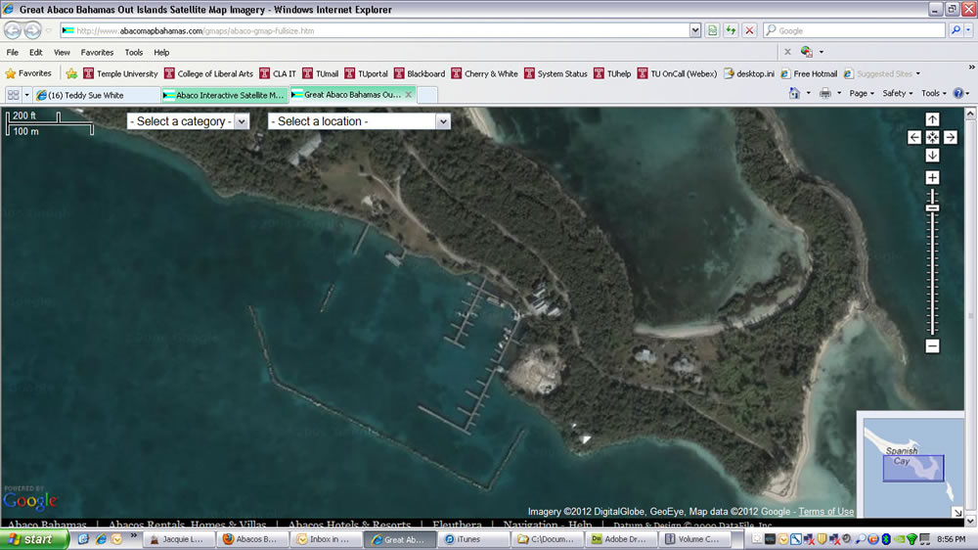This screenshot has width=978, height=550.
Task: Open the Terms of Use link
Action: (825, 512)
